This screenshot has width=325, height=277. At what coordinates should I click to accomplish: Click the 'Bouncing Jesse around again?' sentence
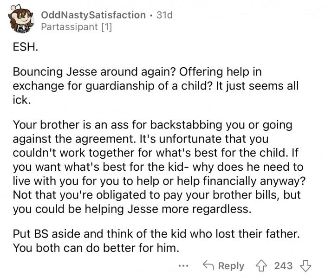pyautogui.click(x=94, y=72)
